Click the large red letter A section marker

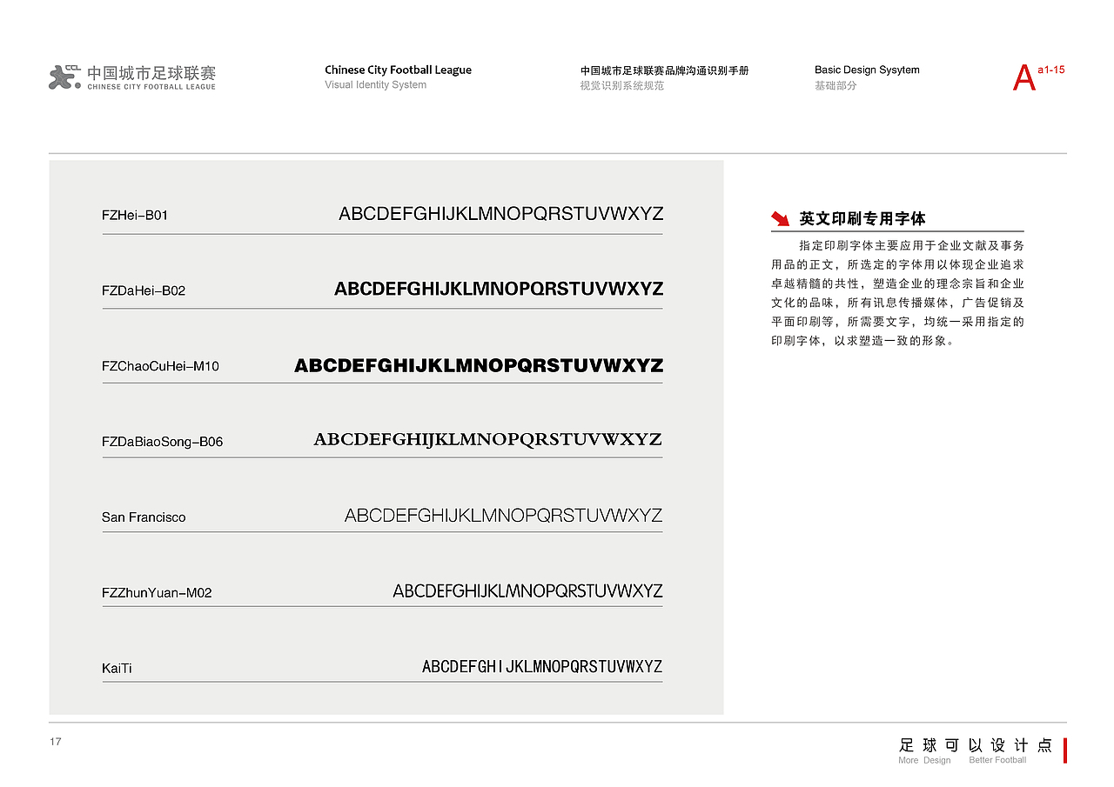pos(1023,77)
